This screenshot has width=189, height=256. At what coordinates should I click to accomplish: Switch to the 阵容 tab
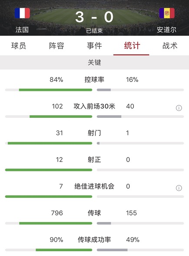[x=56, y=46]
